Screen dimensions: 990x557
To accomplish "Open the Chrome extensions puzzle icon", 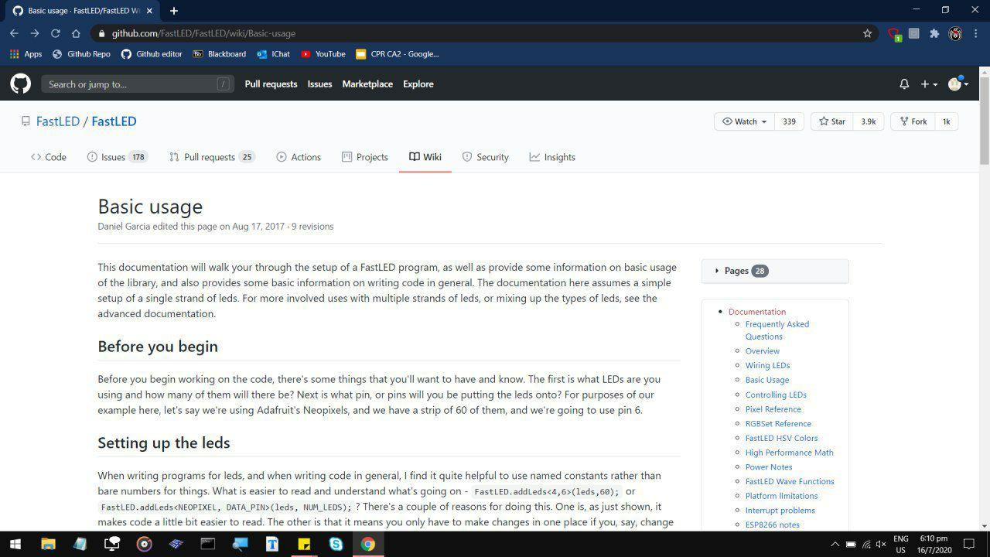I will coord(934,33).
